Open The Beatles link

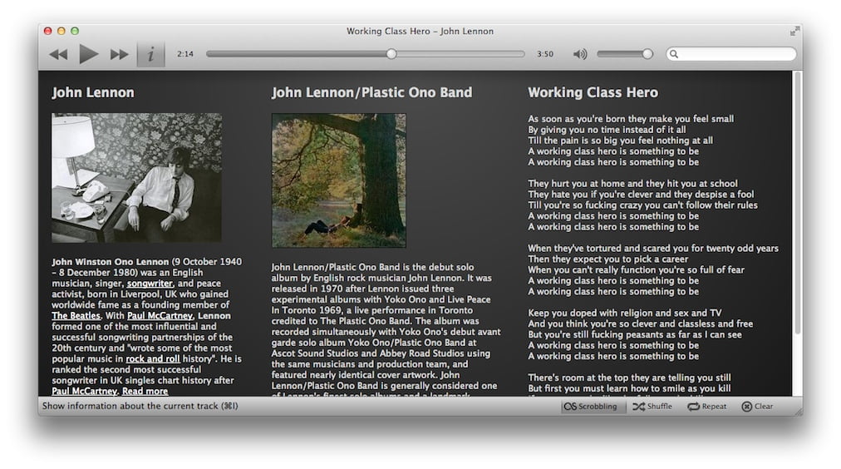pos(76,315)
